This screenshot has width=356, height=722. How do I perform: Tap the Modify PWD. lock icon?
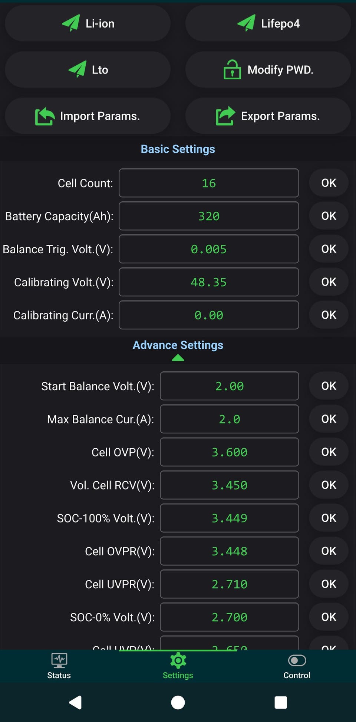click(232, 69)
